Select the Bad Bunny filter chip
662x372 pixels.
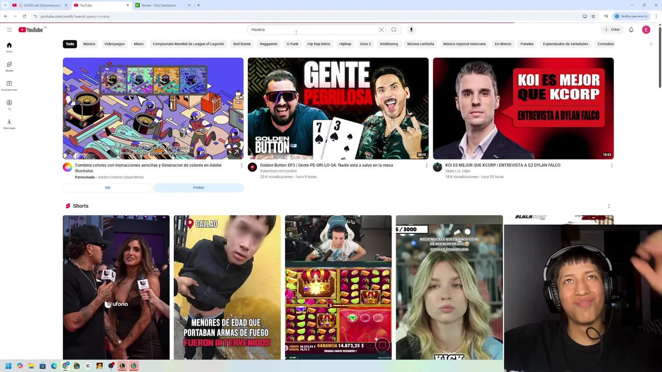pyautogui.click(x=242, y=44)
